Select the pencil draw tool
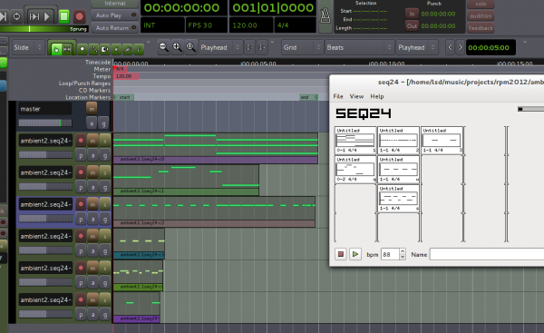Viewport: 544px width, 333px height. tap(127, 49)
